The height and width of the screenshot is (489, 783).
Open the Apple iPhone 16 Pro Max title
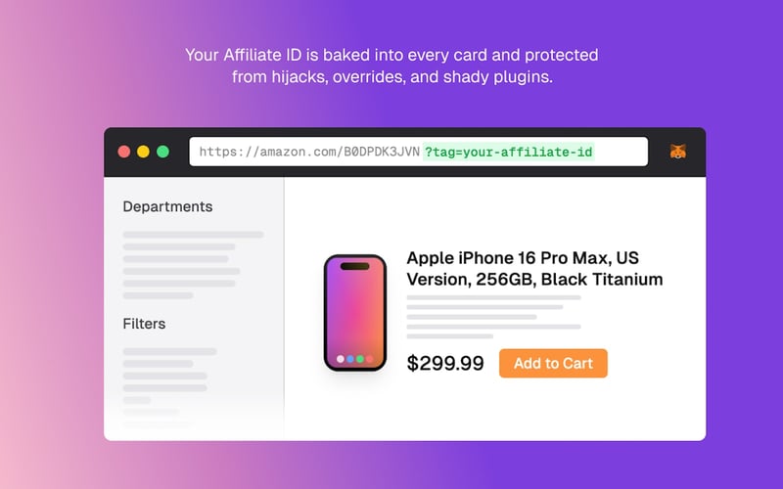click(x=534, y=268)
